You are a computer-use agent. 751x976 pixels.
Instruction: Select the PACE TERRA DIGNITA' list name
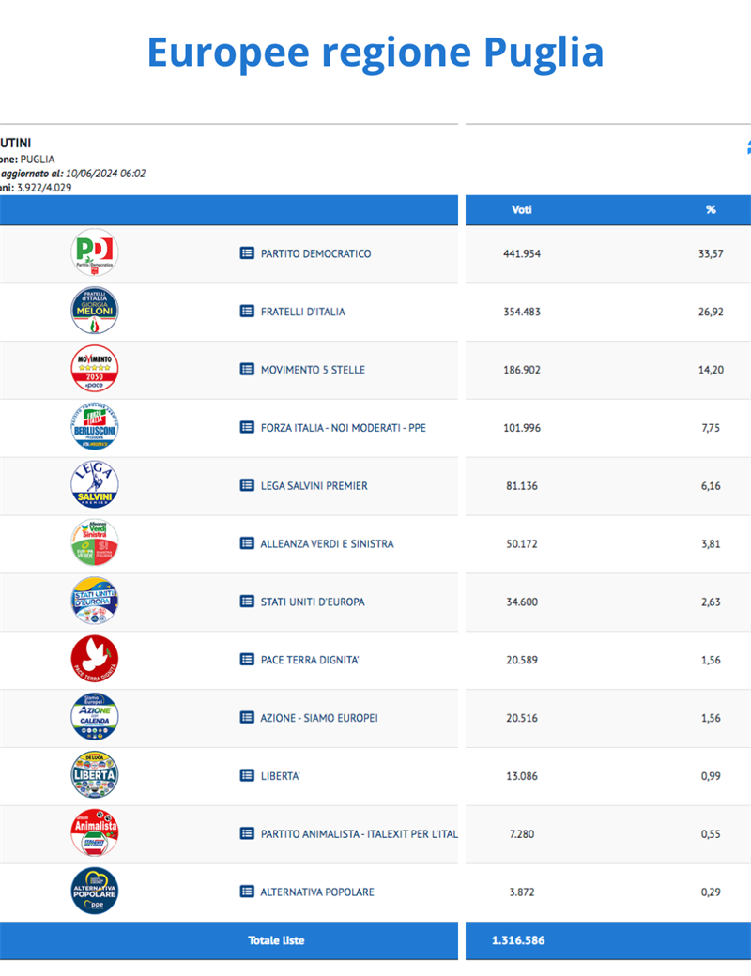click(310, 660)
